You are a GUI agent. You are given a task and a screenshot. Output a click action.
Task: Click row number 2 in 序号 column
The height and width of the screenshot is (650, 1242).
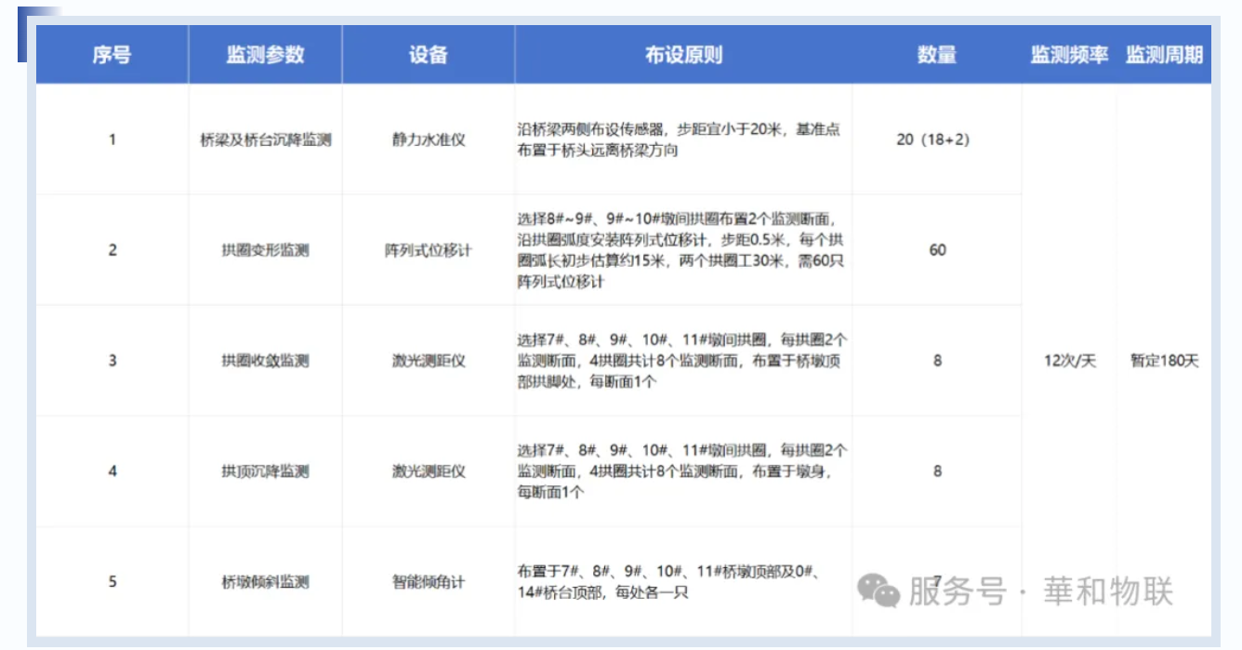112,250
